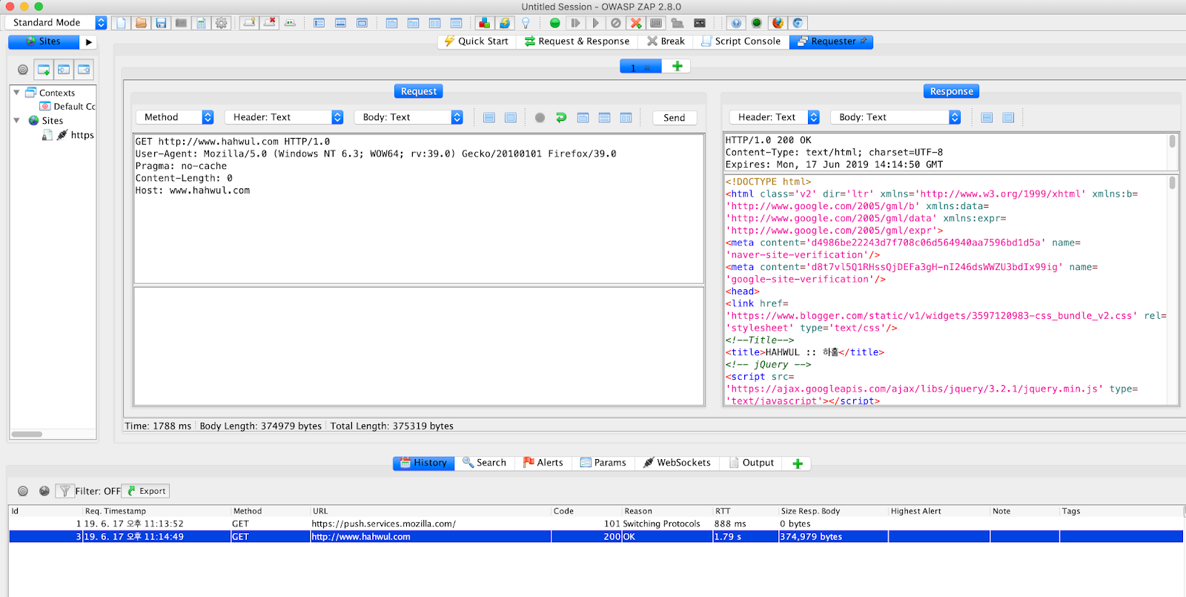Click the arrow tab next to Sites
The height and width of the screenshot is (597, 1186).
coord(89,42)
